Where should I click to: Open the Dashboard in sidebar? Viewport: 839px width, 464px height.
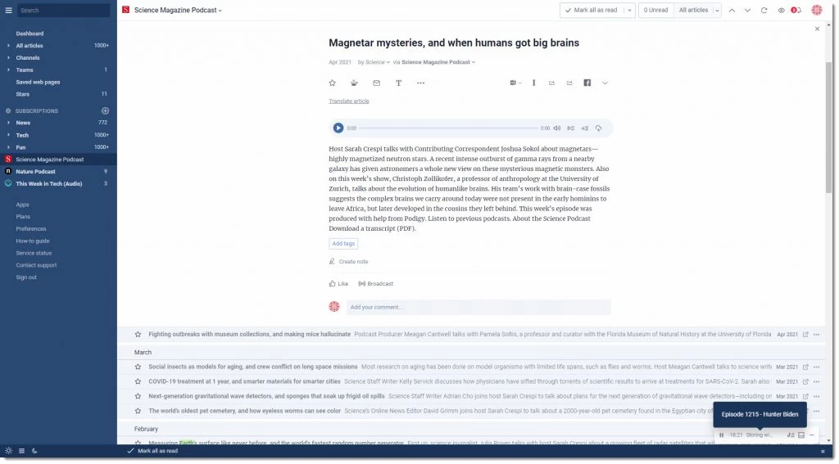(x=30, y=34)
